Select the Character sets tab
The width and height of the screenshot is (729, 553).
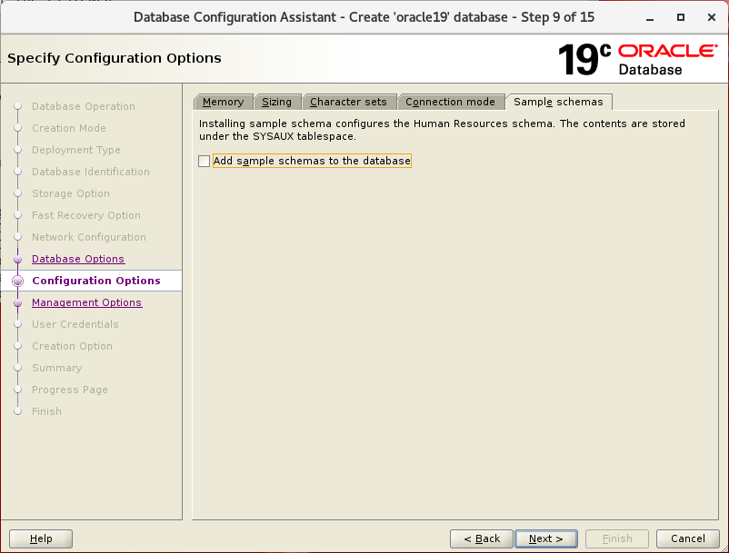pyautogui.click(x=348, y=102)
